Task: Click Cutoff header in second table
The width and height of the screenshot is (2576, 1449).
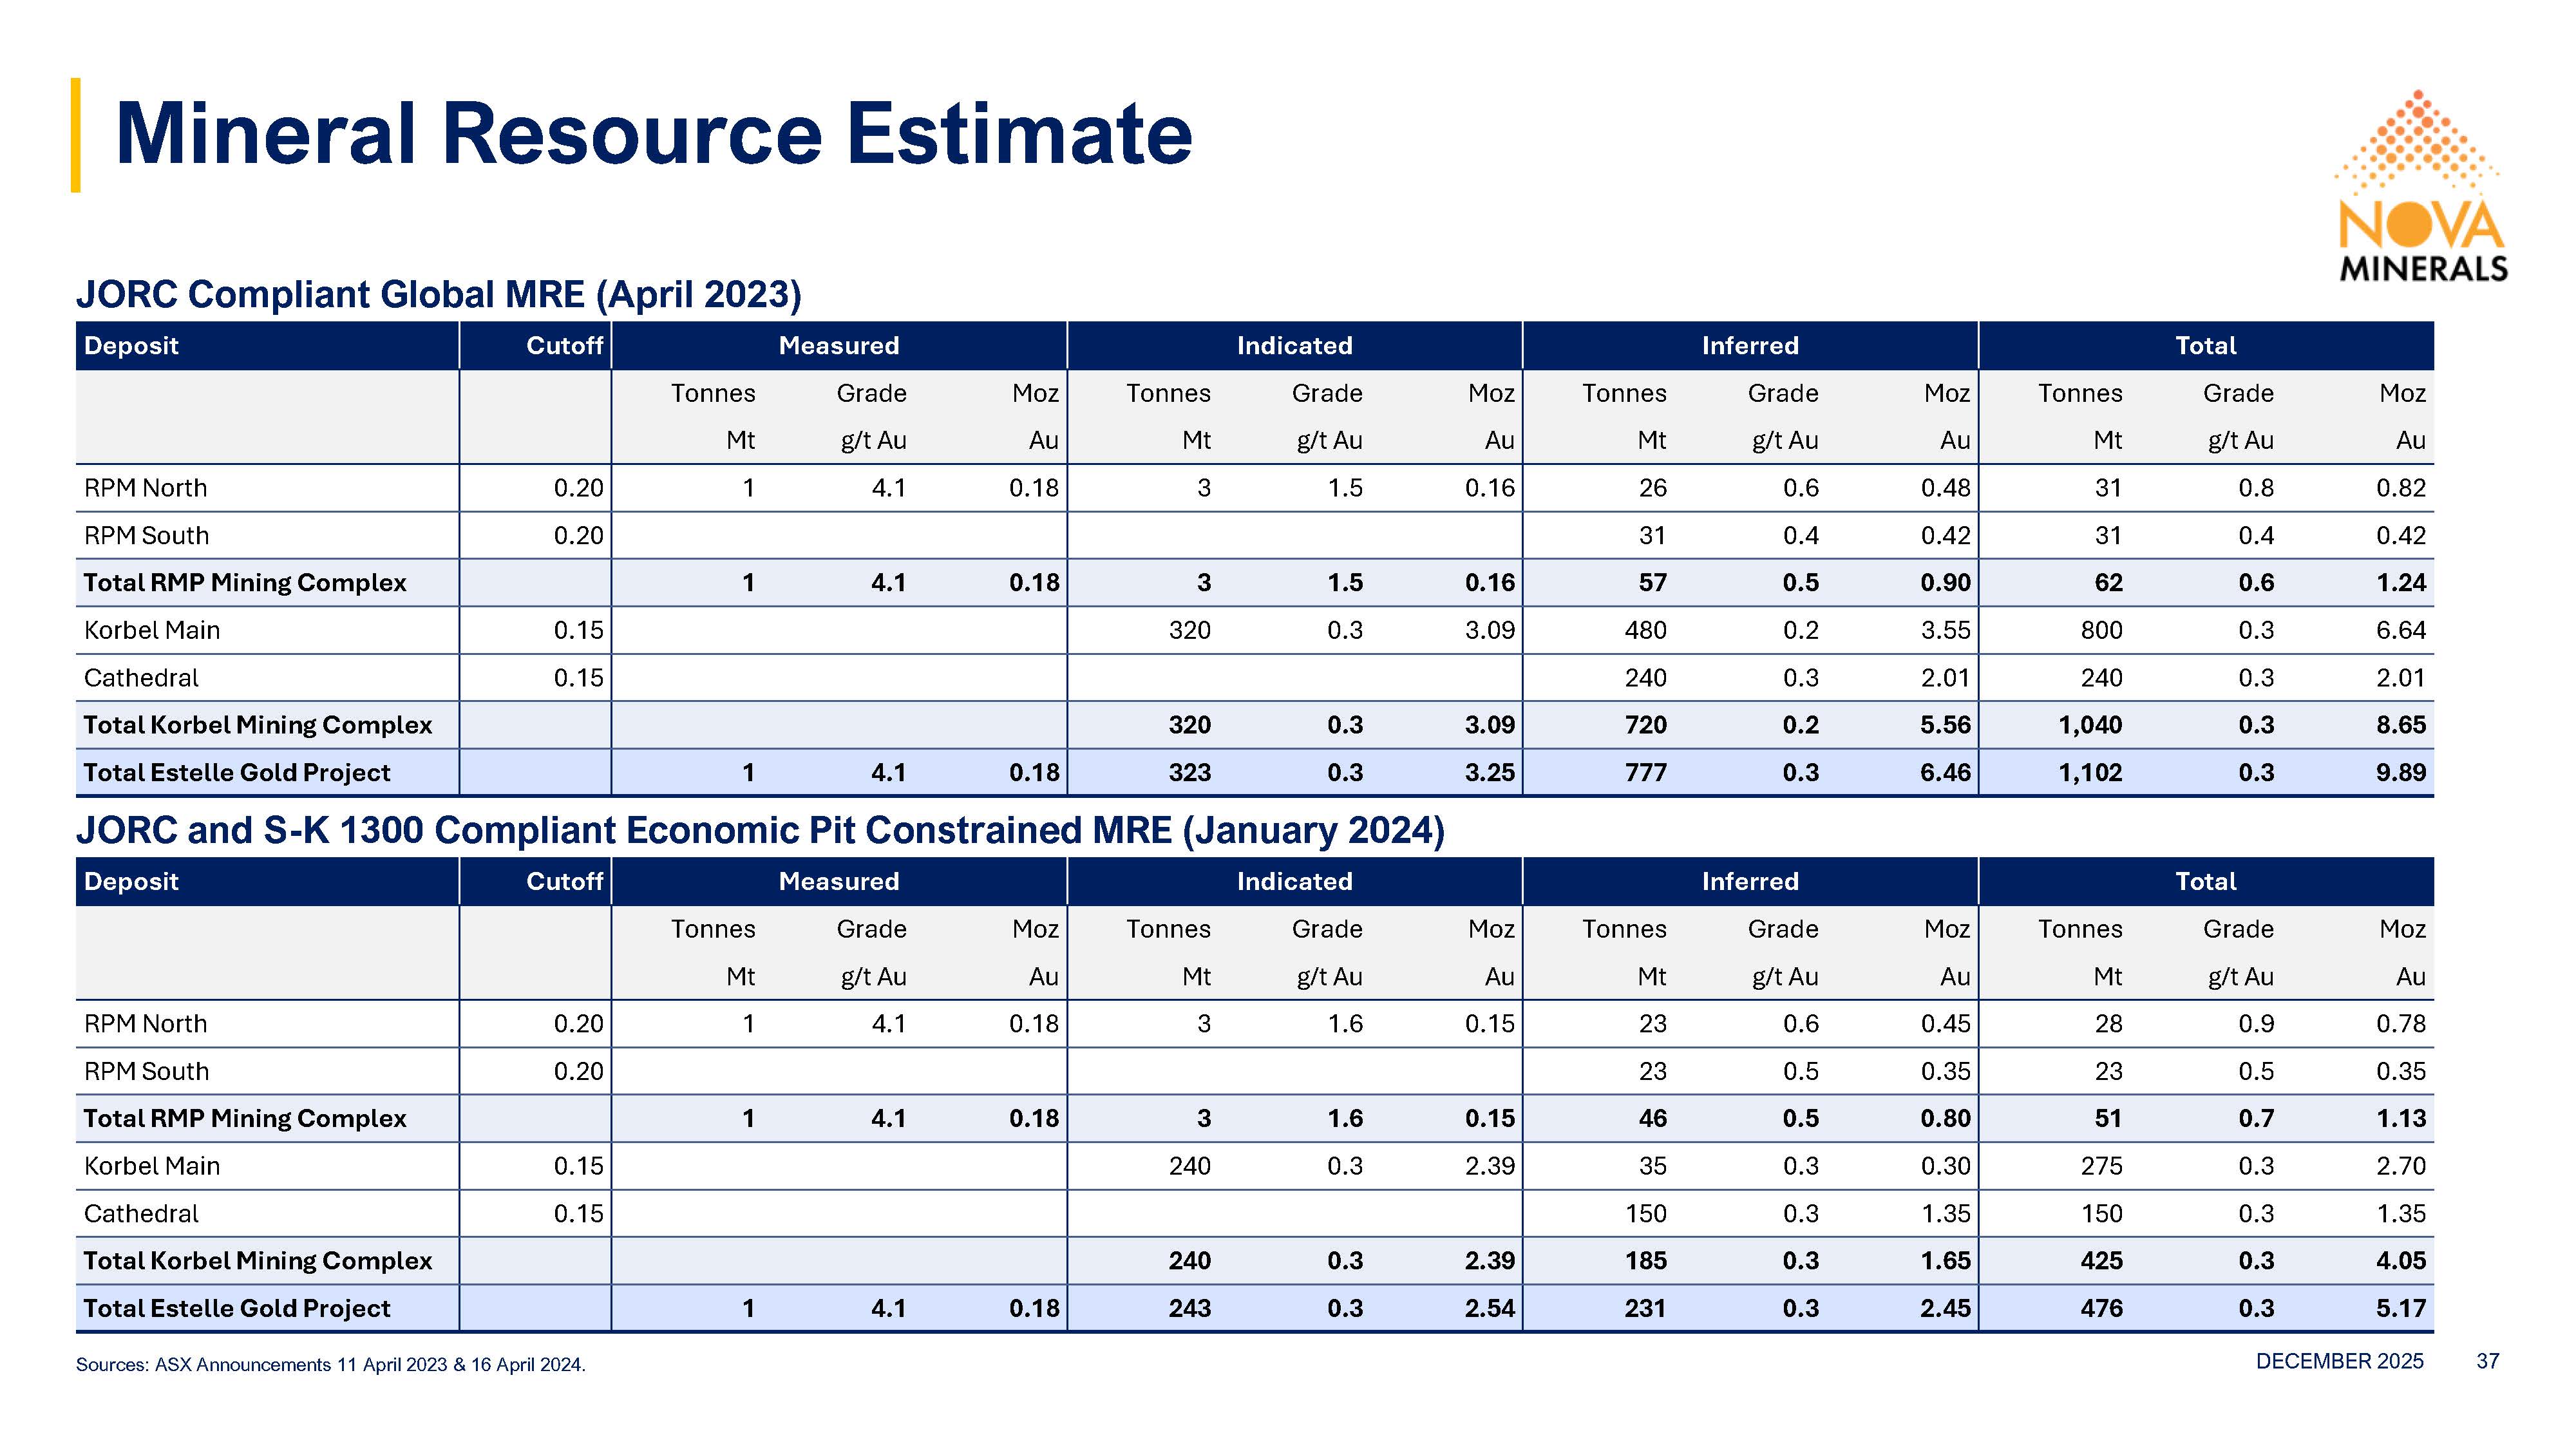Action: pos(564,881)
